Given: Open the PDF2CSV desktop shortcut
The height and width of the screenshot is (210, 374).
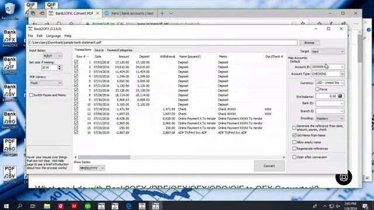Looking at the screenshot, I should [10, 175].
